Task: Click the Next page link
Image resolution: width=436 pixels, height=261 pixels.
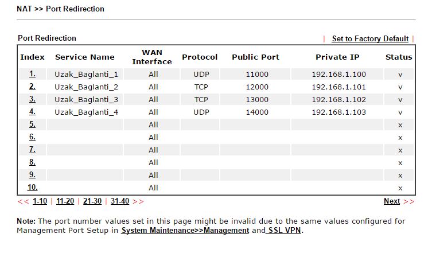Action: click(x=392, y=201)
